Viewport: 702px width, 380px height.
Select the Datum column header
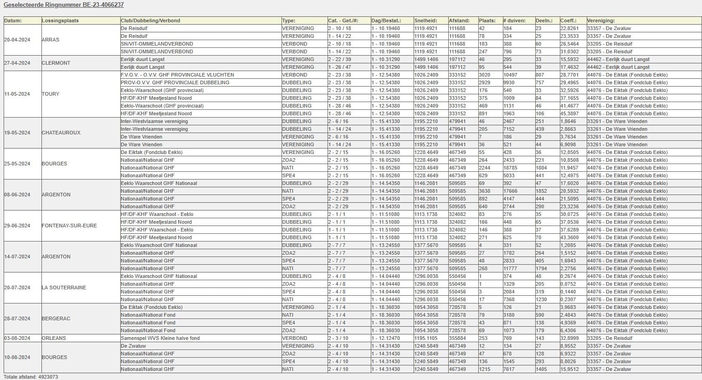(13, 21)
